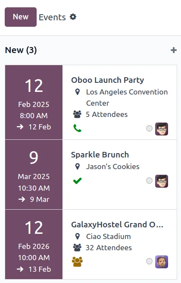This screenshot has height=283, width=181.
Task: Click green phone activity icon on Oboo Launch Party
Action: point(77,128)
